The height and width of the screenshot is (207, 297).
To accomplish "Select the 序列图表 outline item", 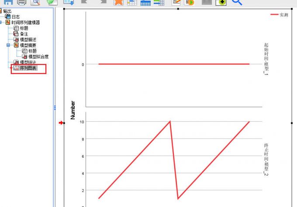I will tap(28, 68).
